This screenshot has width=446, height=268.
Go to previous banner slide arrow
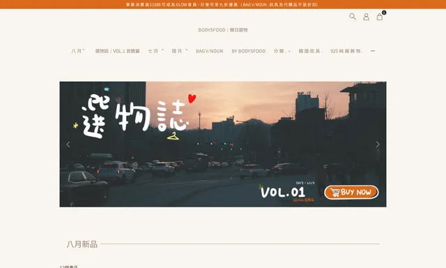68,144
